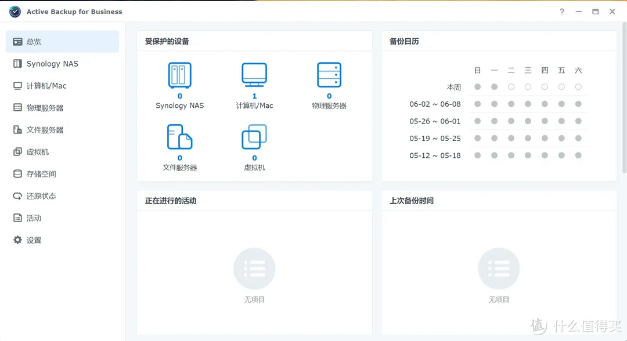Screen dimensions: 627x341
Task: Click the 本周 row label in 备份日历
Action: pyautogui.click(x=455, y=86)
